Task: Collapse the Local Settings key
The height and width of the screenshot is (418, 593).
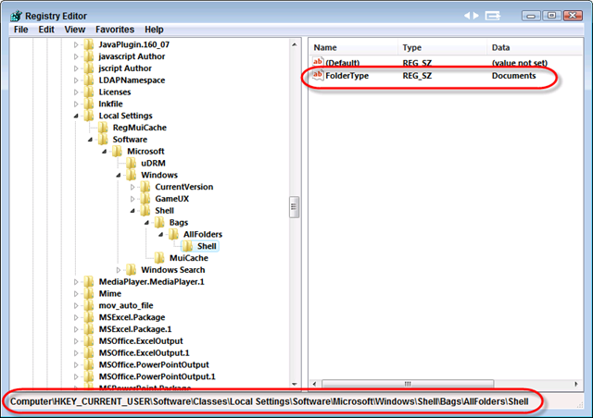Action: 76,116
